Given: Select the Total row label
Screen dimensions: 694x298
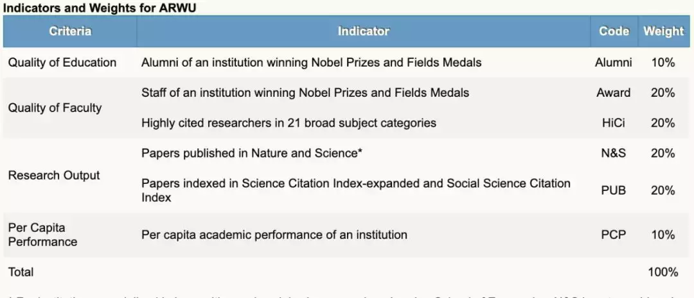Looking at the screenshot, I should pos(21,272).
